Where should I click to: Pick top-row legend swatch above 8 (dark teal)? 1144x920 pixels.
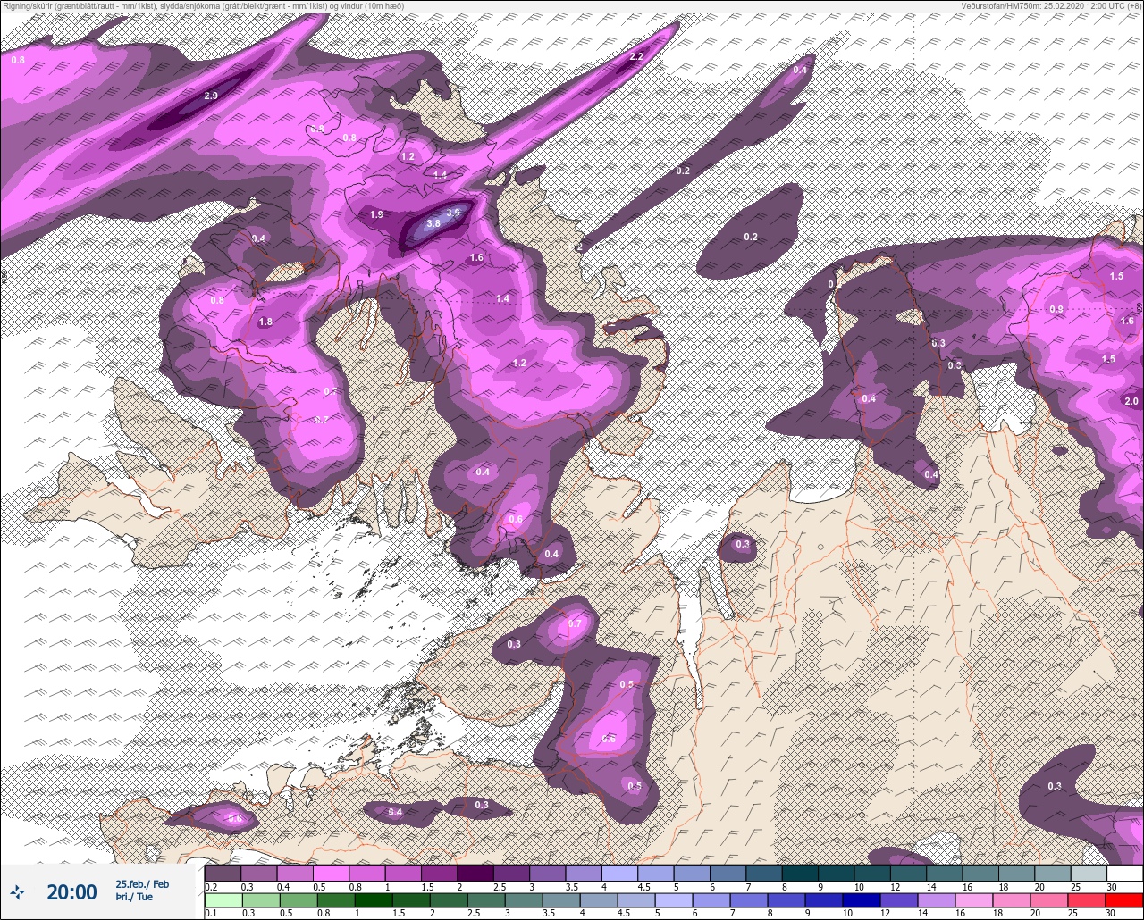point(799,873)
